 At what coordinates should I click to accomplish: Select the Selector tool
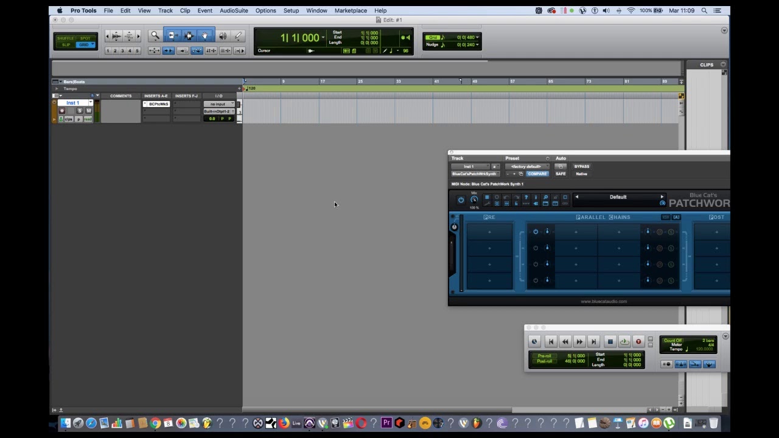(x=189, y=36)
